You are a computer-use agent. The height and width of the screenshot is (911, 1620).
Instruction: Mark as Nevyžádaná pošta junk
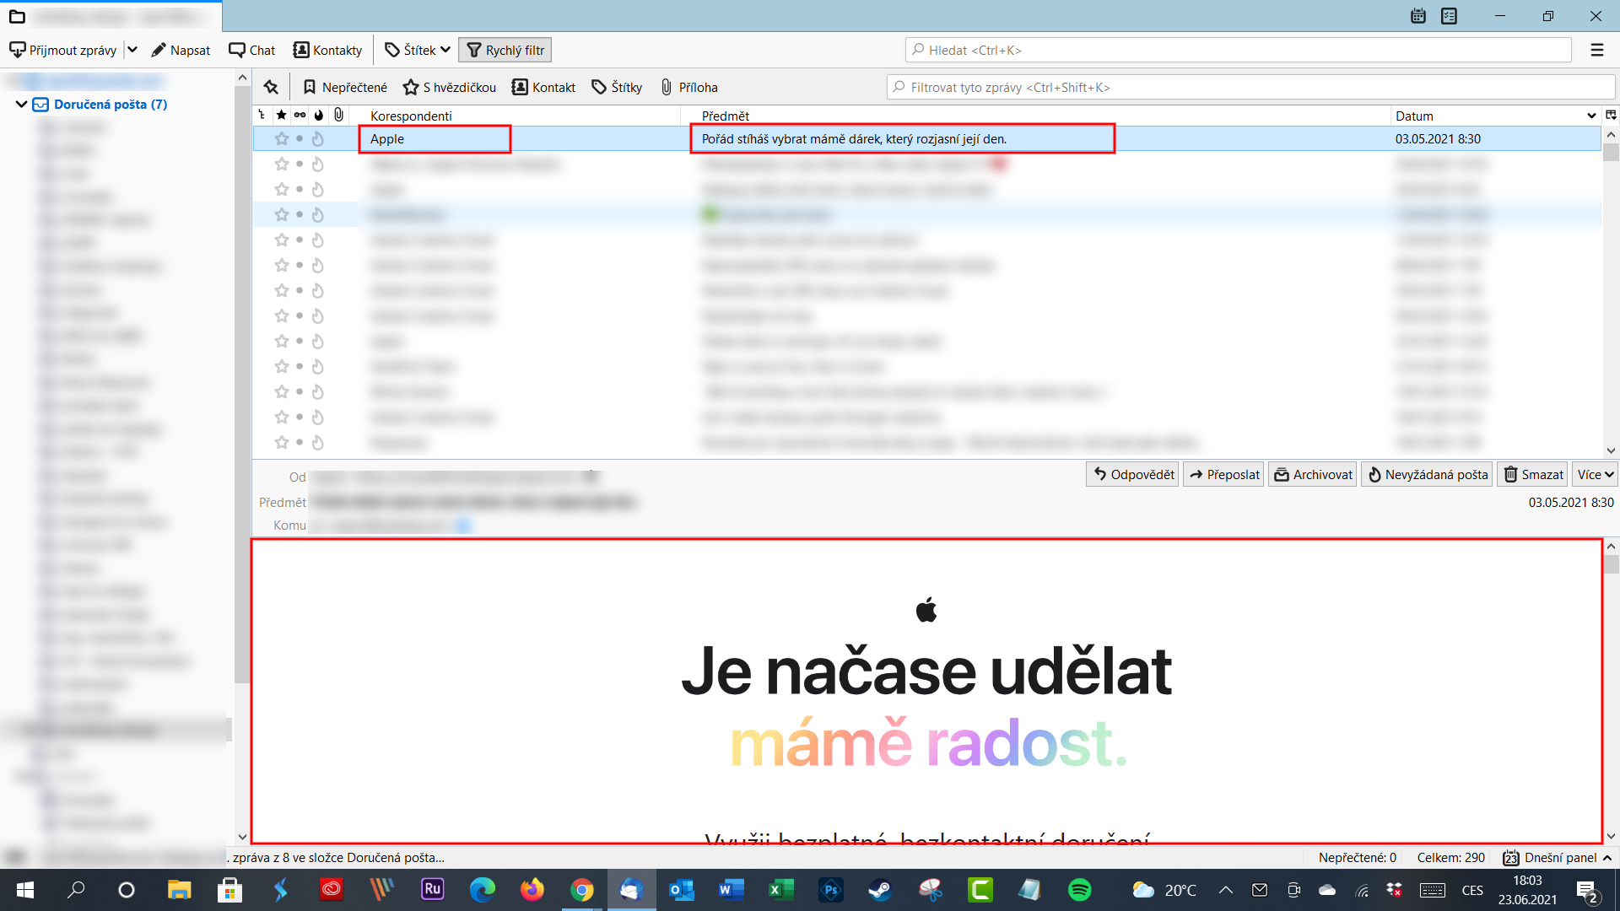[1427, 474]
